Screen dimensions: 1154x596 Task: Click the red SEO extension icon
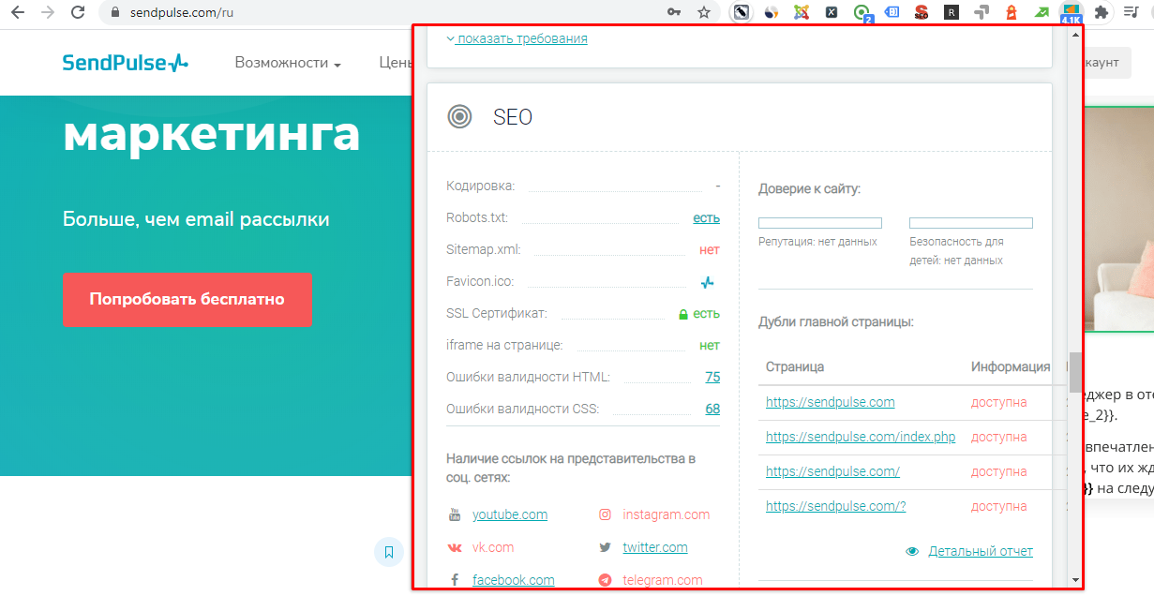point(922,12)
